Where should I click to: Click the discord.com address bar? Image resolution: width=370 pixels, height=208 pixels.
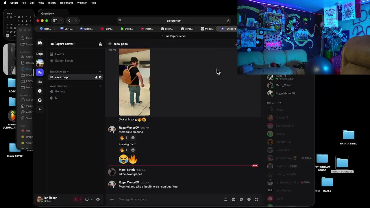point(174,21)
